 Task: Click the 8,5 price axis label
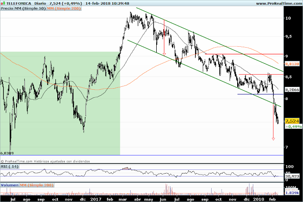(x=289, y=77)
